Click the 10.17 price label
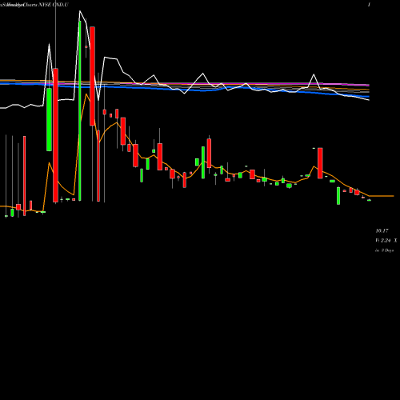The height and width of the screenshot is (400, 400). point(382,230)
